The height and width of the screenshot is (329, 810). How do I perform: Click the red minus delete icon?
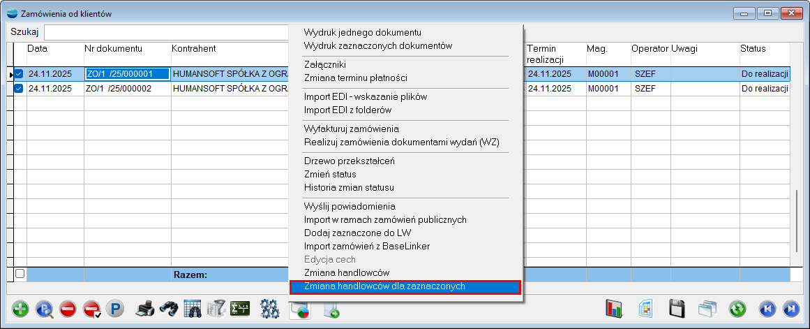tap(68, 309)
